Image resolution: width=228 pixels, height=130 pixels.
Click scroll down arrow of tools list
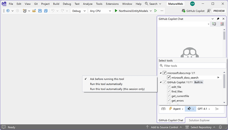click(x=224, y=103)
